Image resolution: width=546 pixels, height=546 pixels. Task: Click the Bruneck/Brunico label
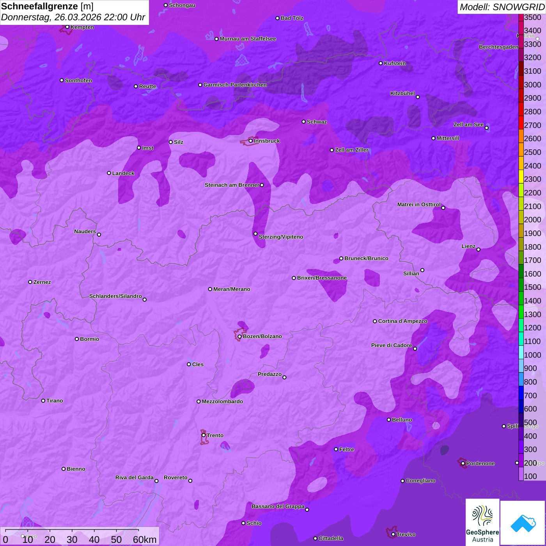coord(366,258)
